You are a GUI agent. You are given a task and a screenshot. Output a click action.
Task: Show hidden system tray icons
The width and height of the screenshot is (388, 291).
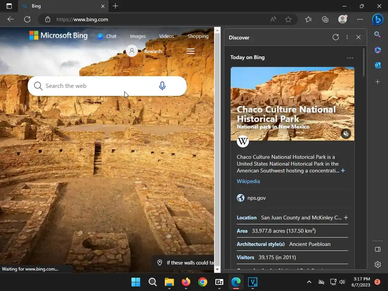[309, 282]
